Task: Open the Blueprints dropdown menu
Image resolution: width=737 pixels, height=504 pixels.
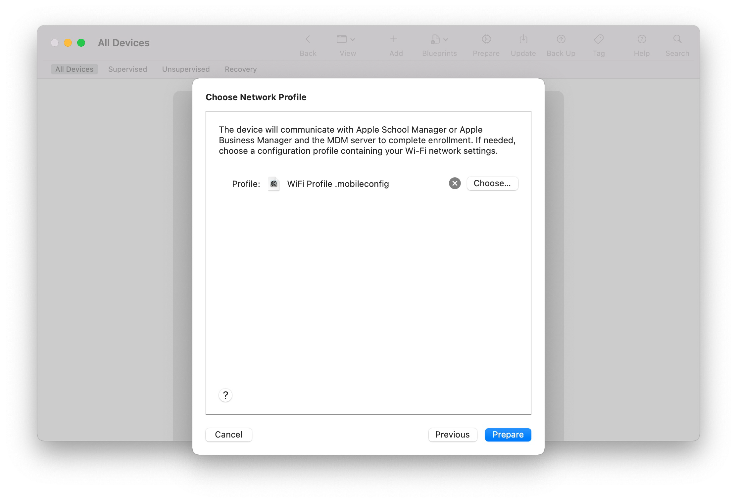Action: click(x=439, y=39)
